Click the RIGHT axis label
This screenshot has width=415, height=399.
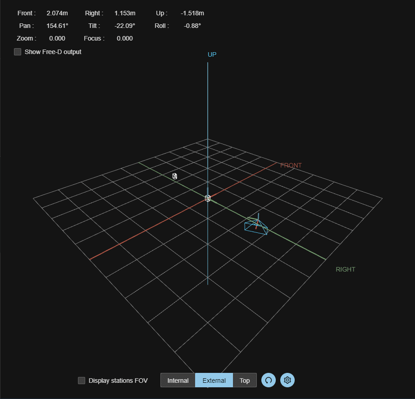[345, 269]
